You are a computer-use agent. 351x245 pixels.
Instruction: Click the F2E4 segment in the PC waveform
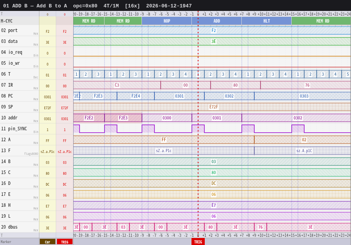click(136, 96)
